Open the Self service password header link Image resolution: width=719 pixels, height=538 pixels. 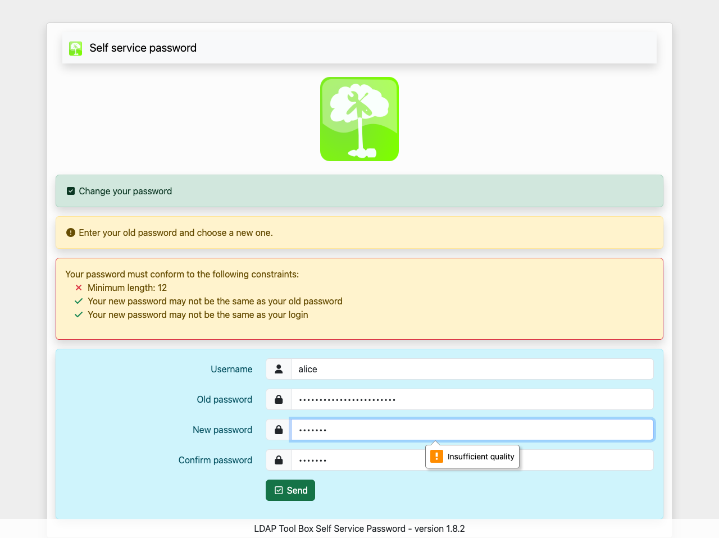(x=133, y=48)
